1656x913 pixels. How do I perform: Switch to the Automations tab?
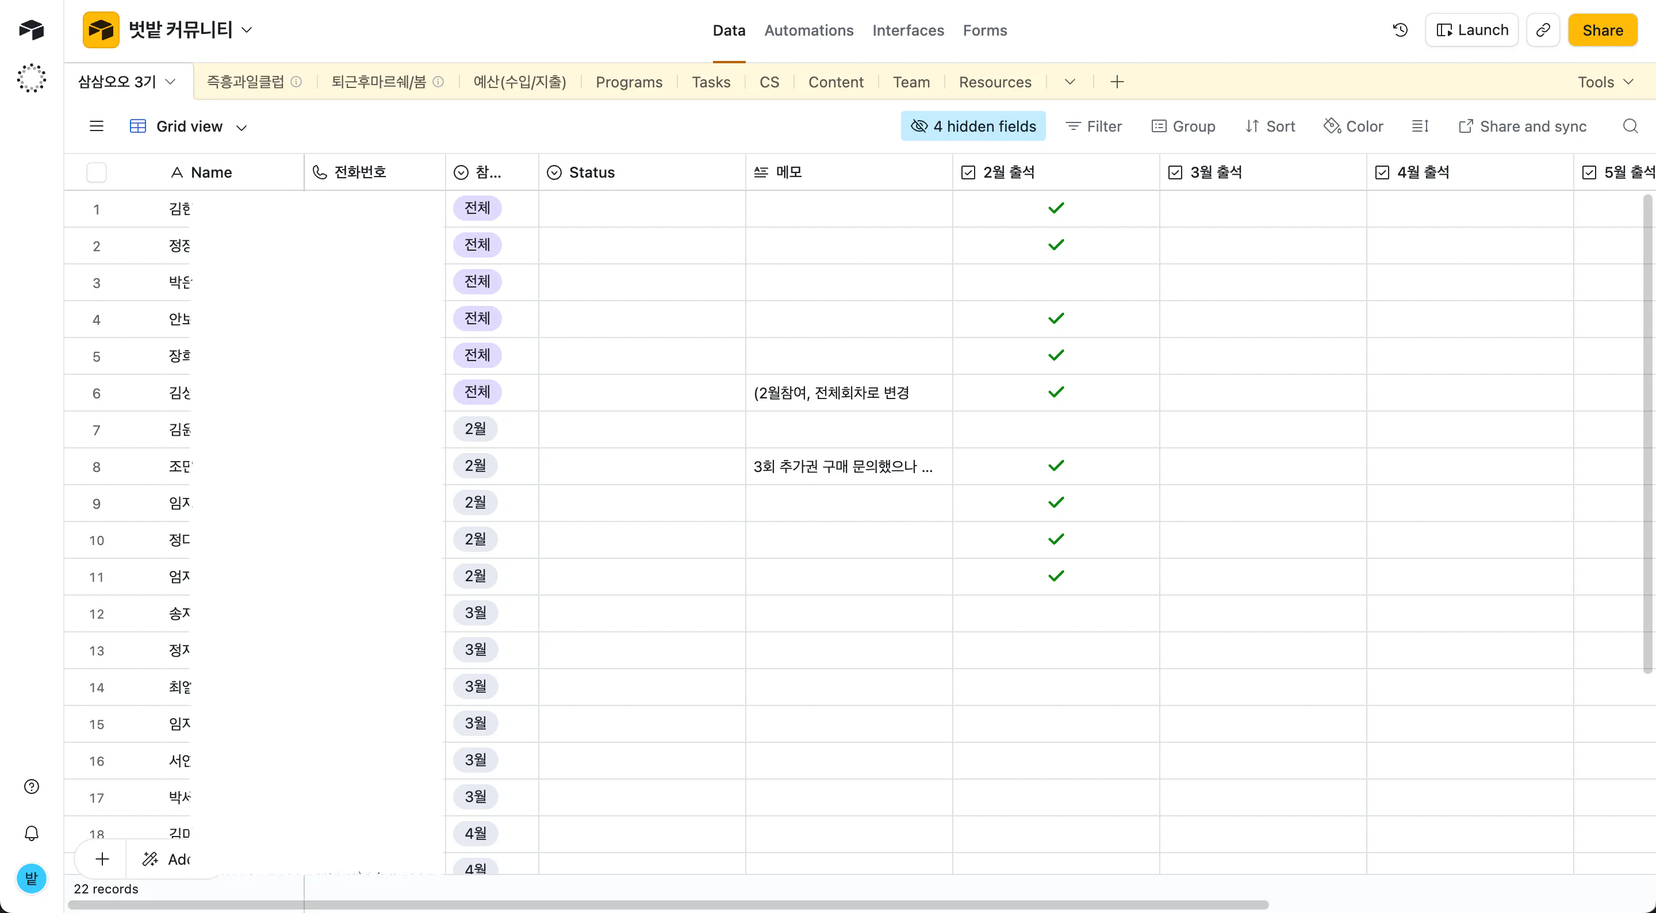click(808, 30)
